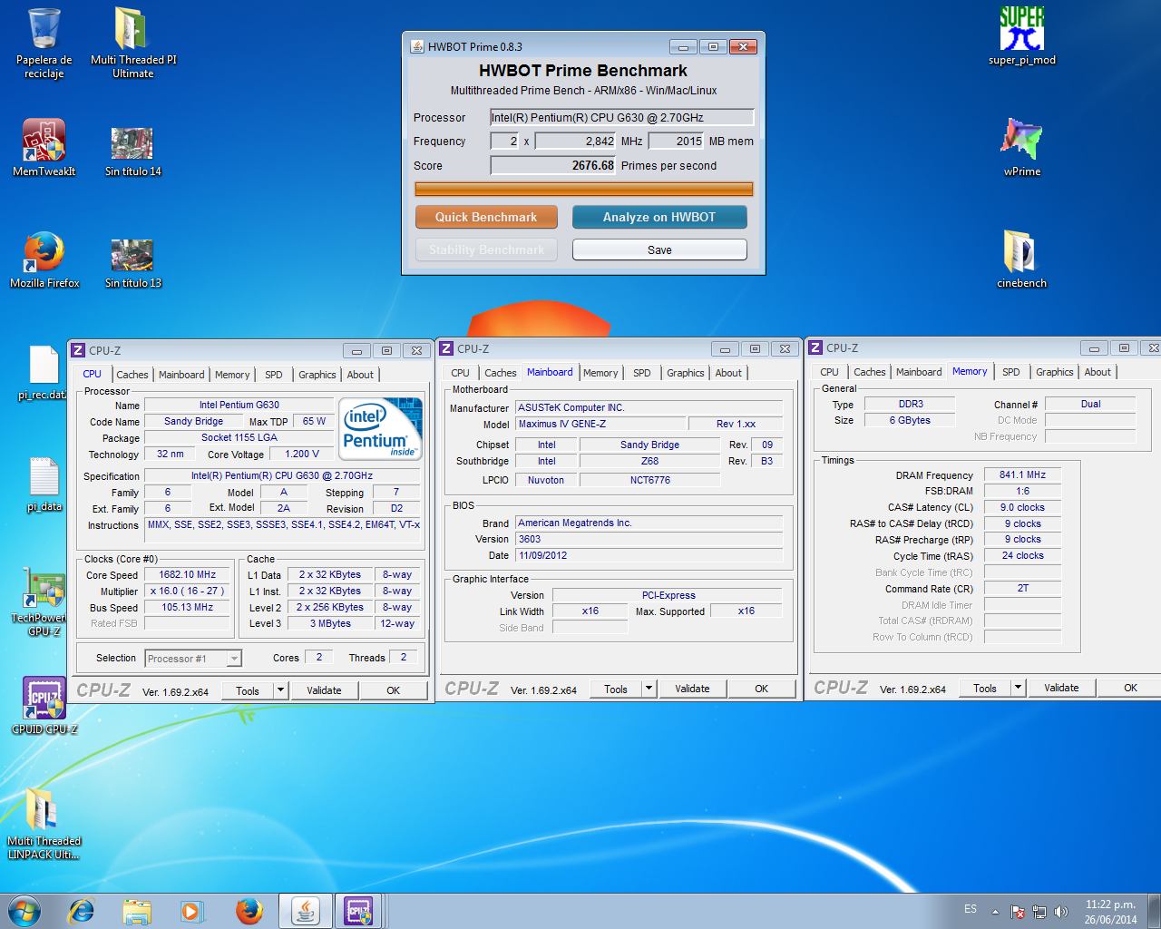Open Internet Explorer from the taskbar
The height and width of the screenshot is (929, 1161).
[x=82, y=911]
